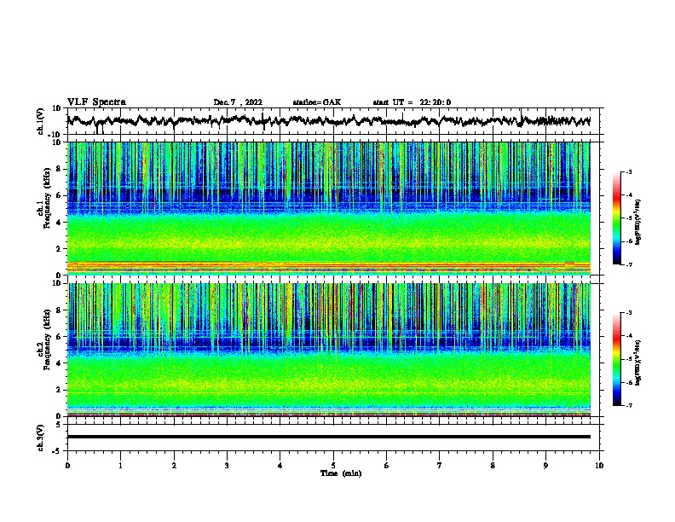Click the "ch.3(V)" axis label

coord(41,438)
